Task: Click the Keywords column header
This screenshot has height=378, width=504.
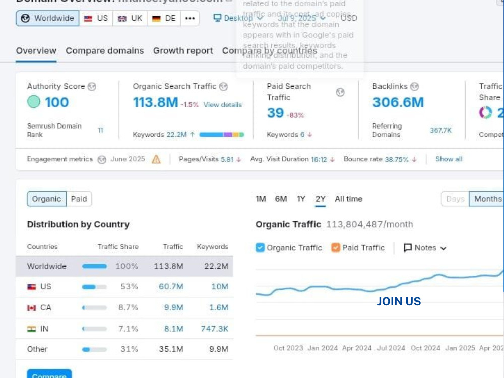Action: [x=213, y=247]
